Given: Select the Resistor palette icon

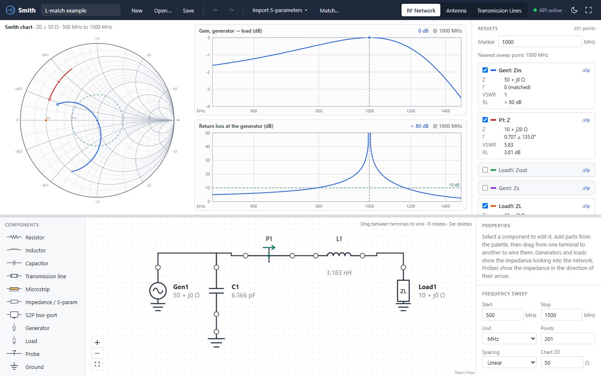Looking at the screenshot, I should [x=14, y=237].
